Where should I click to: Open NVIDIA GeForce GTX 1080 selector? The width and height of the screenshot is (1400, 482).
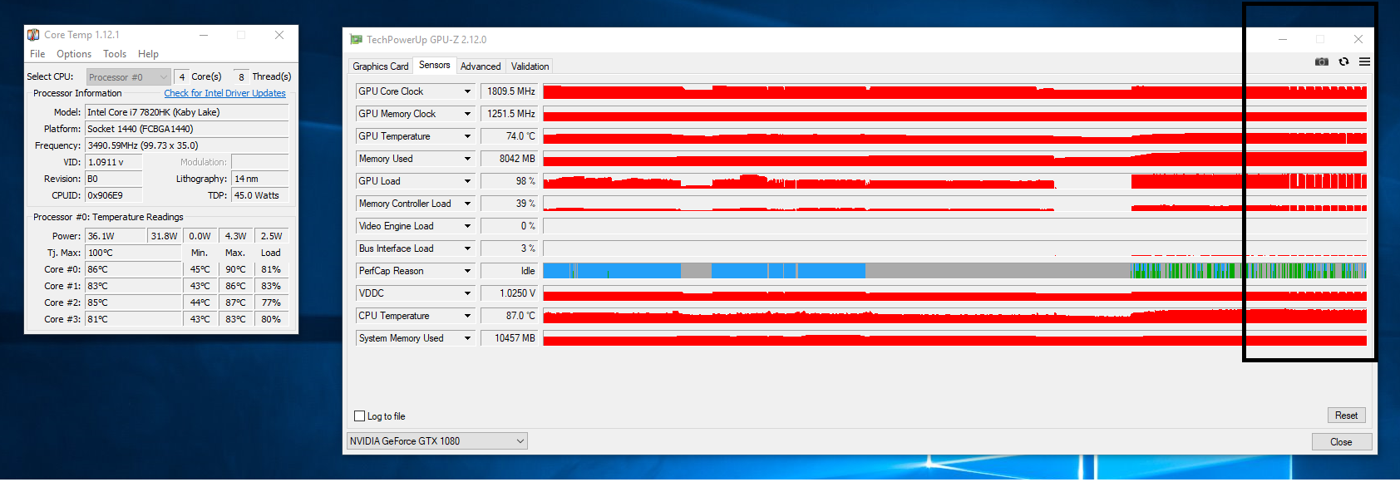point(436,441)
